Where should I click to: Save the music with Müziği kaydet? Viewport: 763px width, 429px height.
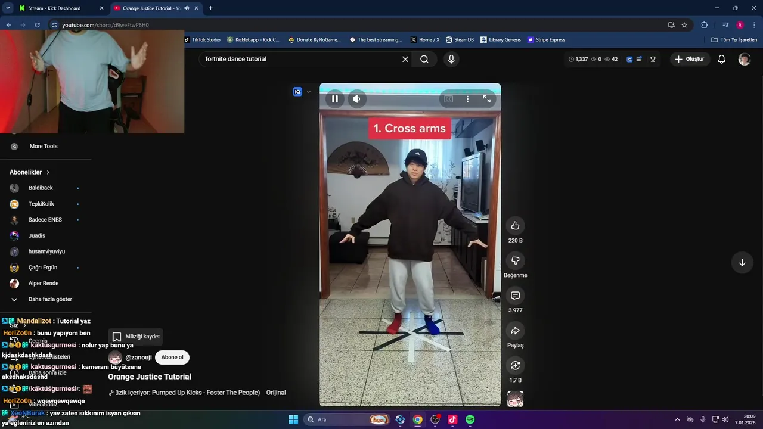(x=135, y=337)
